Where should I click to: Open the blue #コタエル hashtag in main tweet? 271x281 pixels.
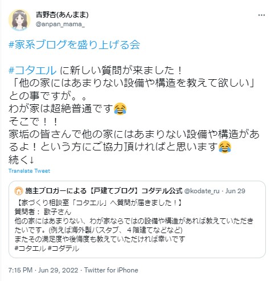(x=32, y=70)
